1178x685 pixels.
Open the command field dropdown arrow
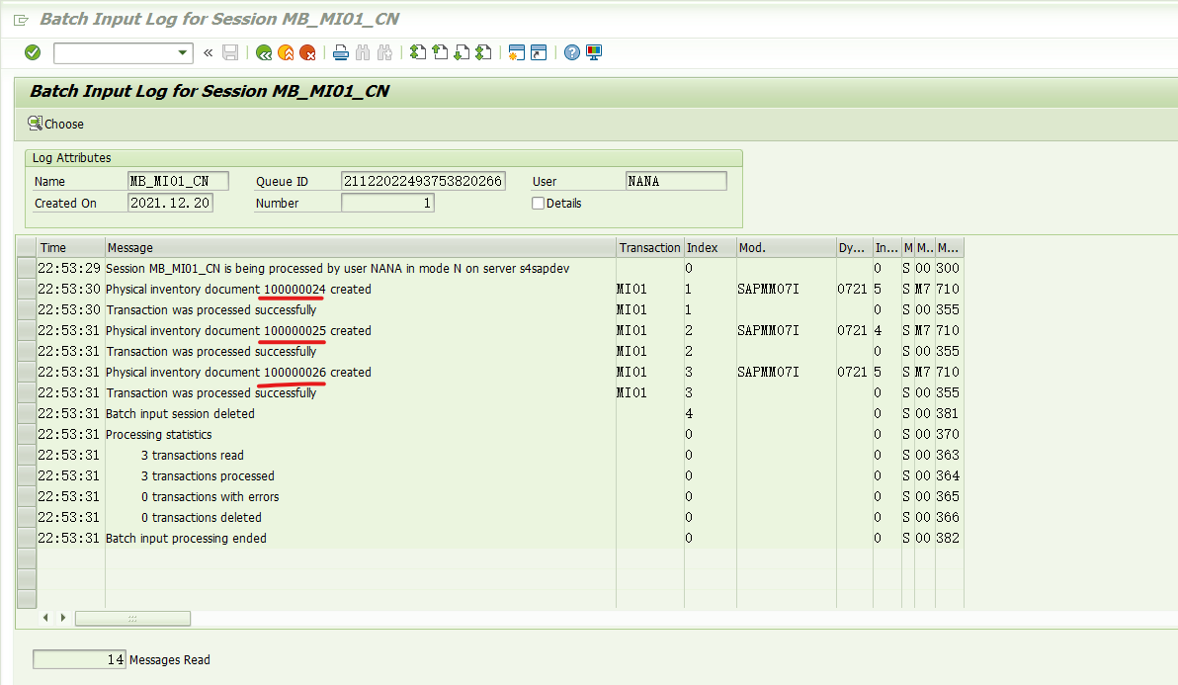(183, 52)
